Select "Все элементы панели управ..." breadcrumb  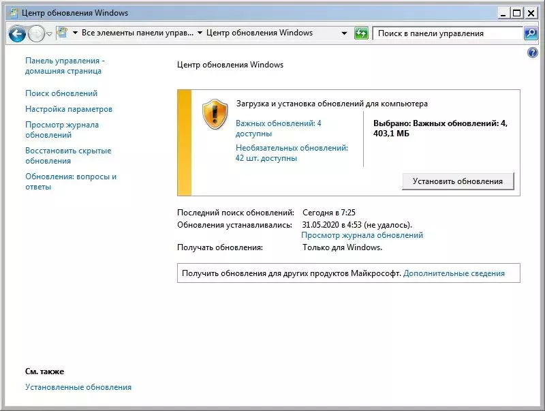click(138, 33)
